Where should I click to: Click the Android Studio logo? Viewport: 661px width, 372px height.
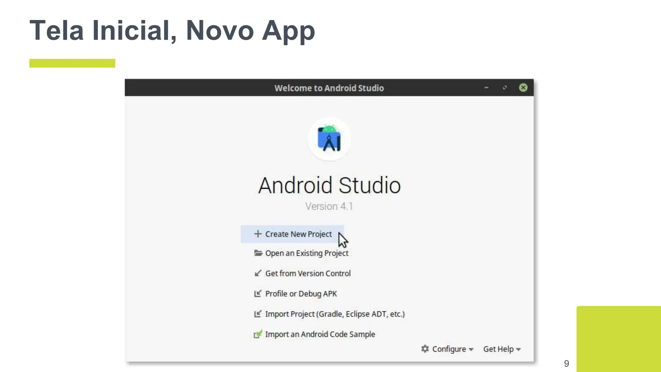[329, 139]
